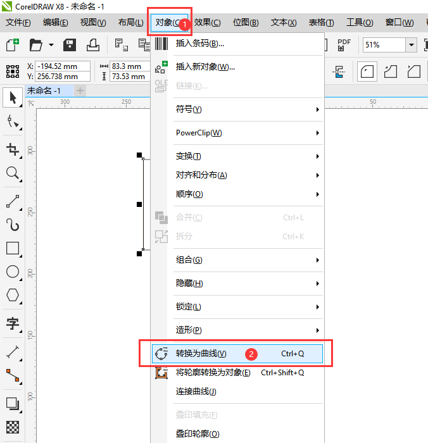428x443 pixels.
Task: Expand the PowerClip submenu
Action: click(x=237, y=133)
